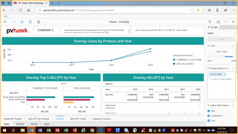Click the dossier redo arrow icon
238x134 pixels.
(x=13, y=22)
